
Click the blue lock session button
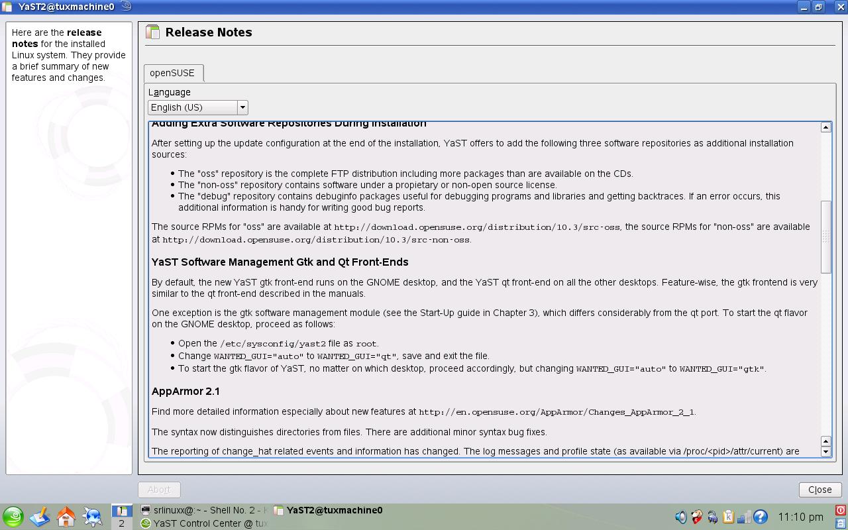click(840, 523)
